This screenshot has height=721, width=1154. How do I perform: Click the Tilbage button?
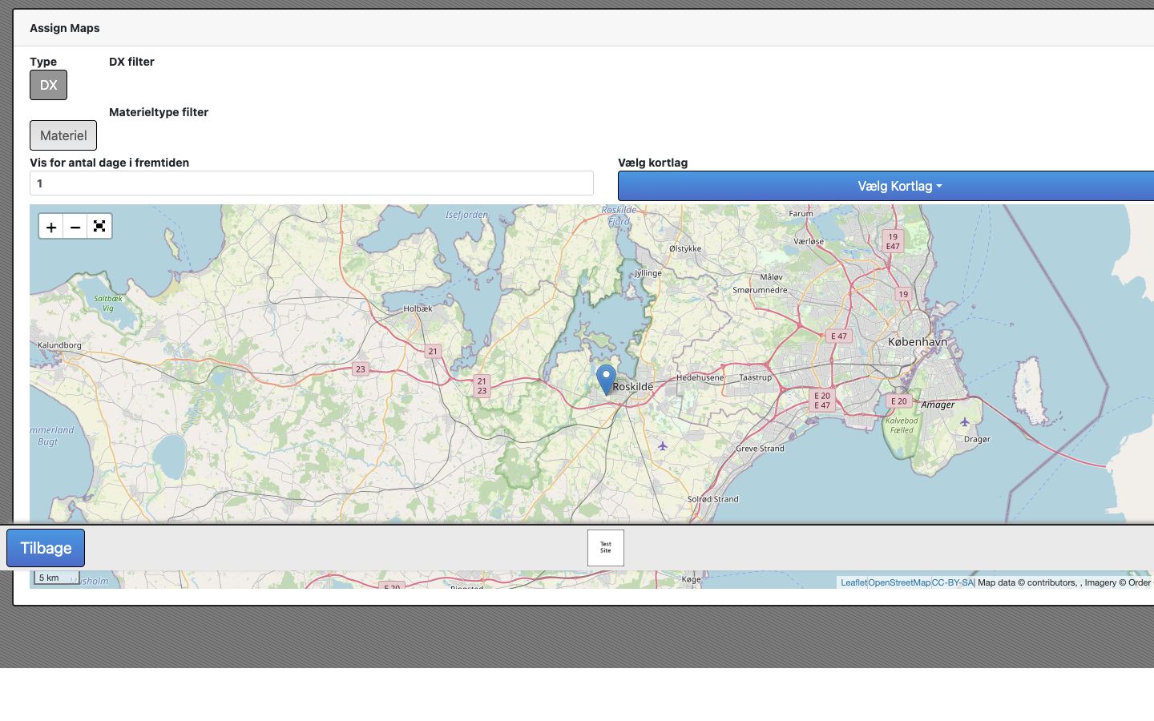(x=46, y=548)
